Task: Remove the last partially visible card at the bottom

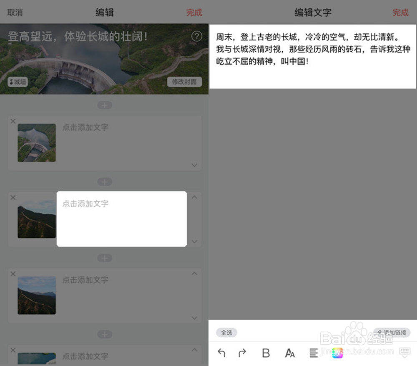Action: coord(13,350)
